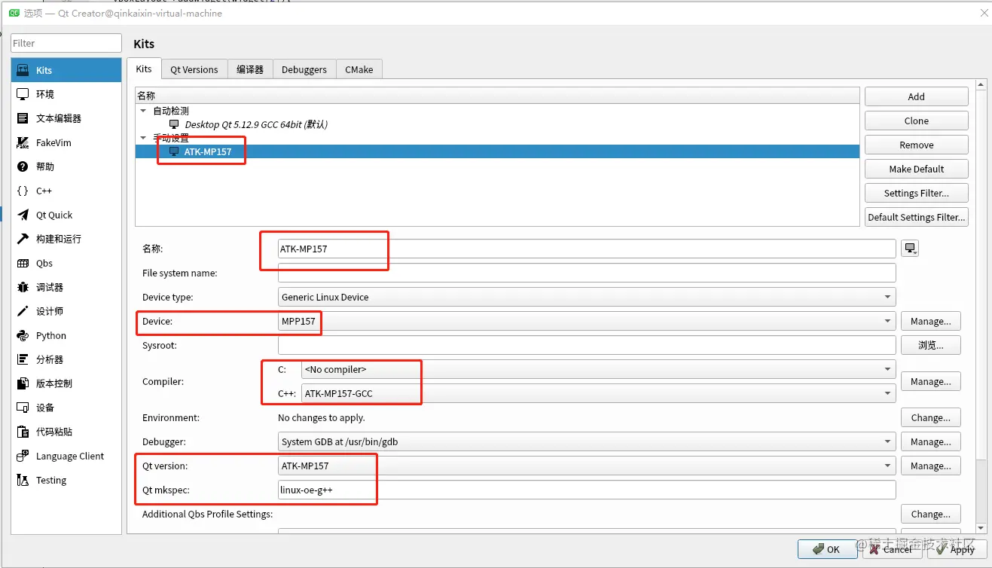The width and height of the screenshot is (992, 568).
Task: Click the kit icon button beside the name field
Action: click(x=911, y=249)
